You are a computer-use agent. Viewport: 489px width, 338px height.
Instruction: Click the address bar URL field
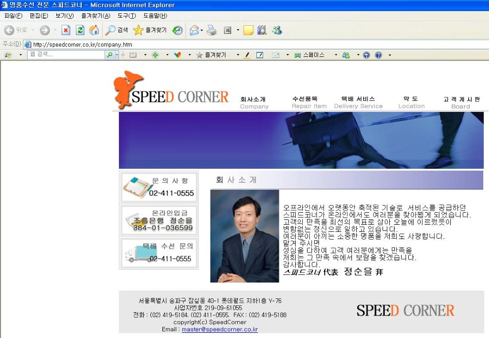click(256, 44)
